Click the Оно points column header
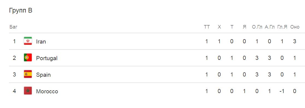Image resolution: width=305 pixels, height=108 pixels. (295, 27)
